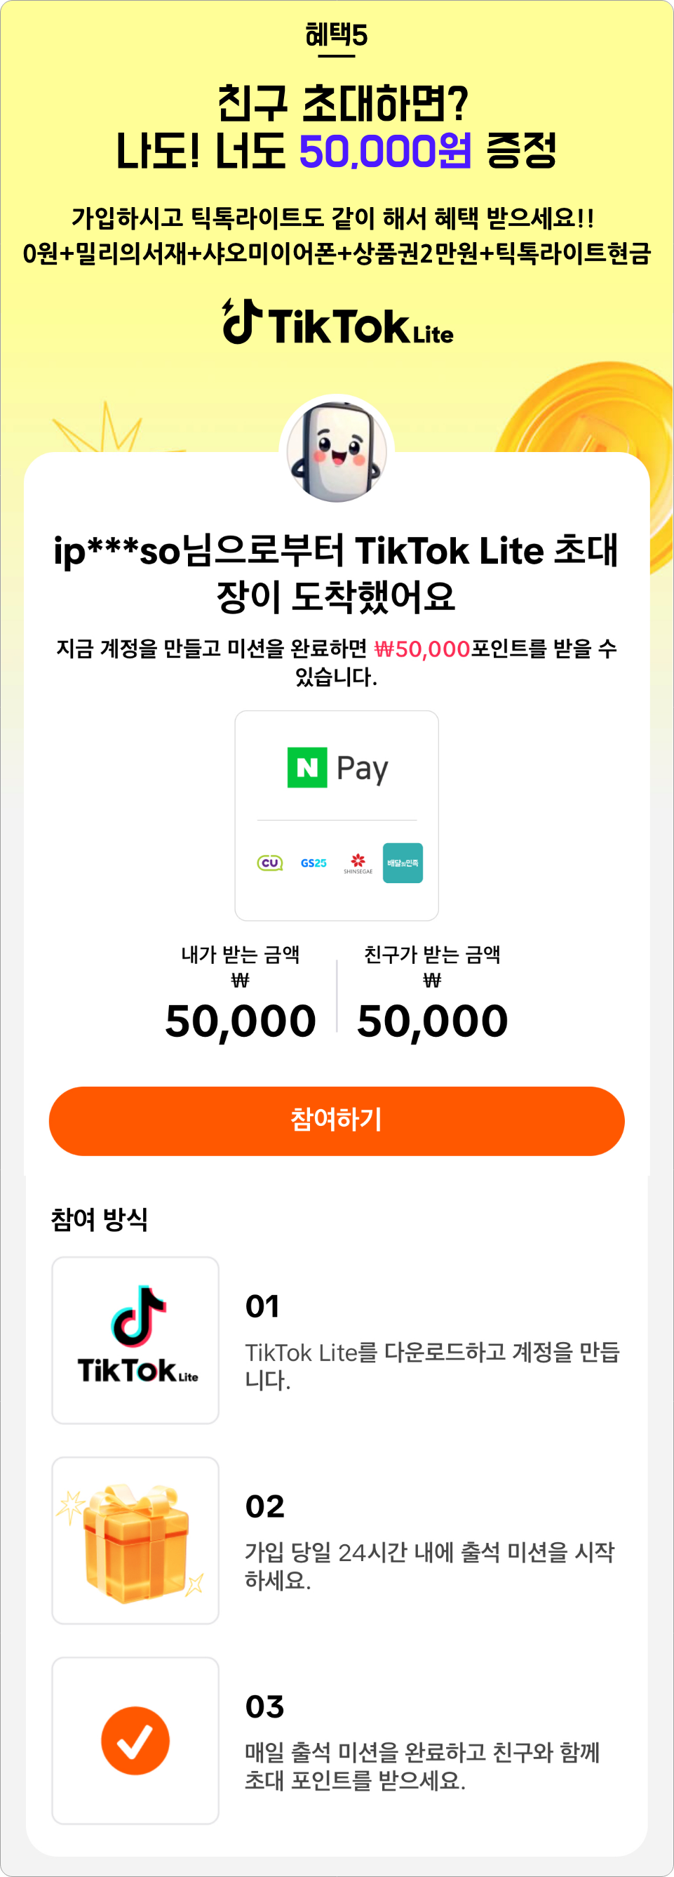The image size is (674, 1877).
Task: Click the 혜택5 tab label
Action: [x=336, y=36]
